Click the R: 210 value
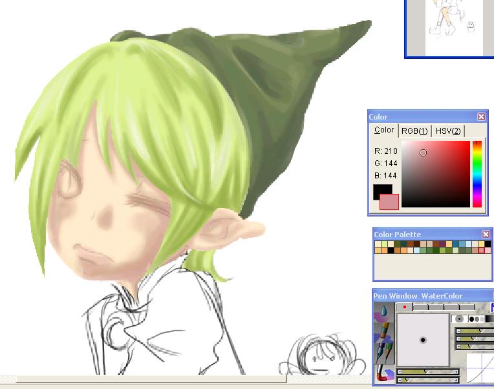This screenshot has height=389, width=494. (386, 151)
